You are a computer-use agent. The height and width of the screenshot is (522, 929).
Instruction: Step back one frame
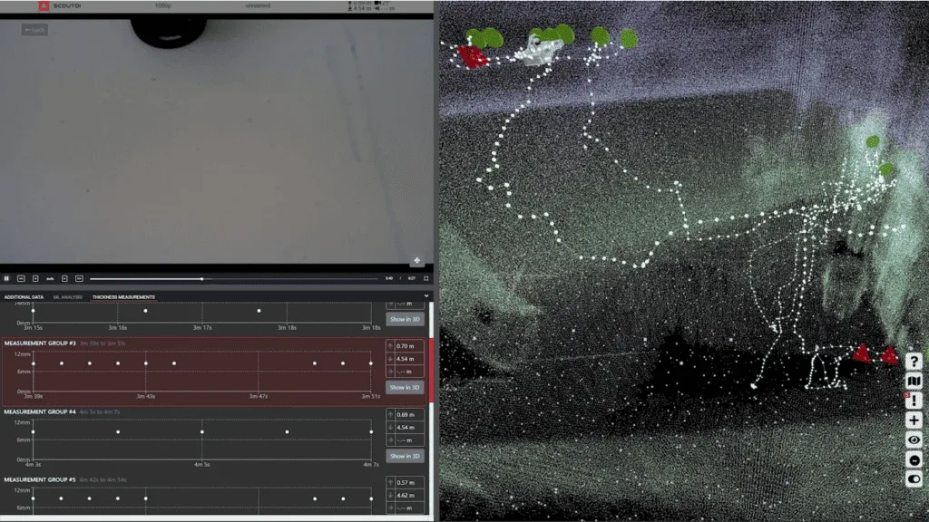[x=35, y=279]
